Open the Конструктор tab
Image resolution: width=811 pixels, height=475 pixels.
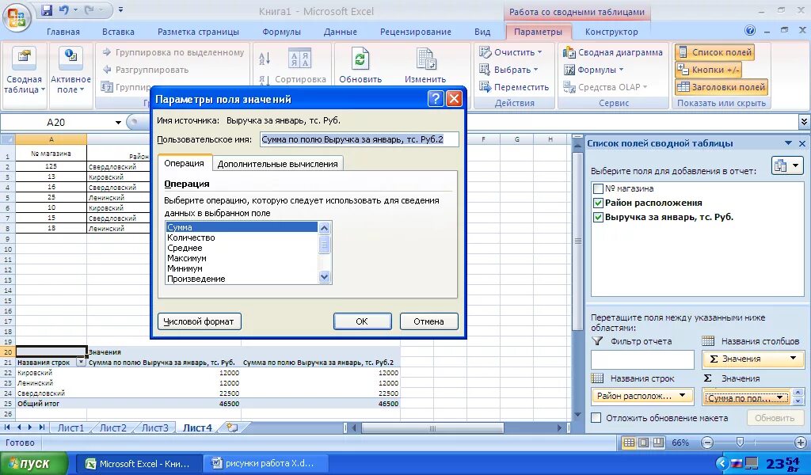tap(611, 32)
